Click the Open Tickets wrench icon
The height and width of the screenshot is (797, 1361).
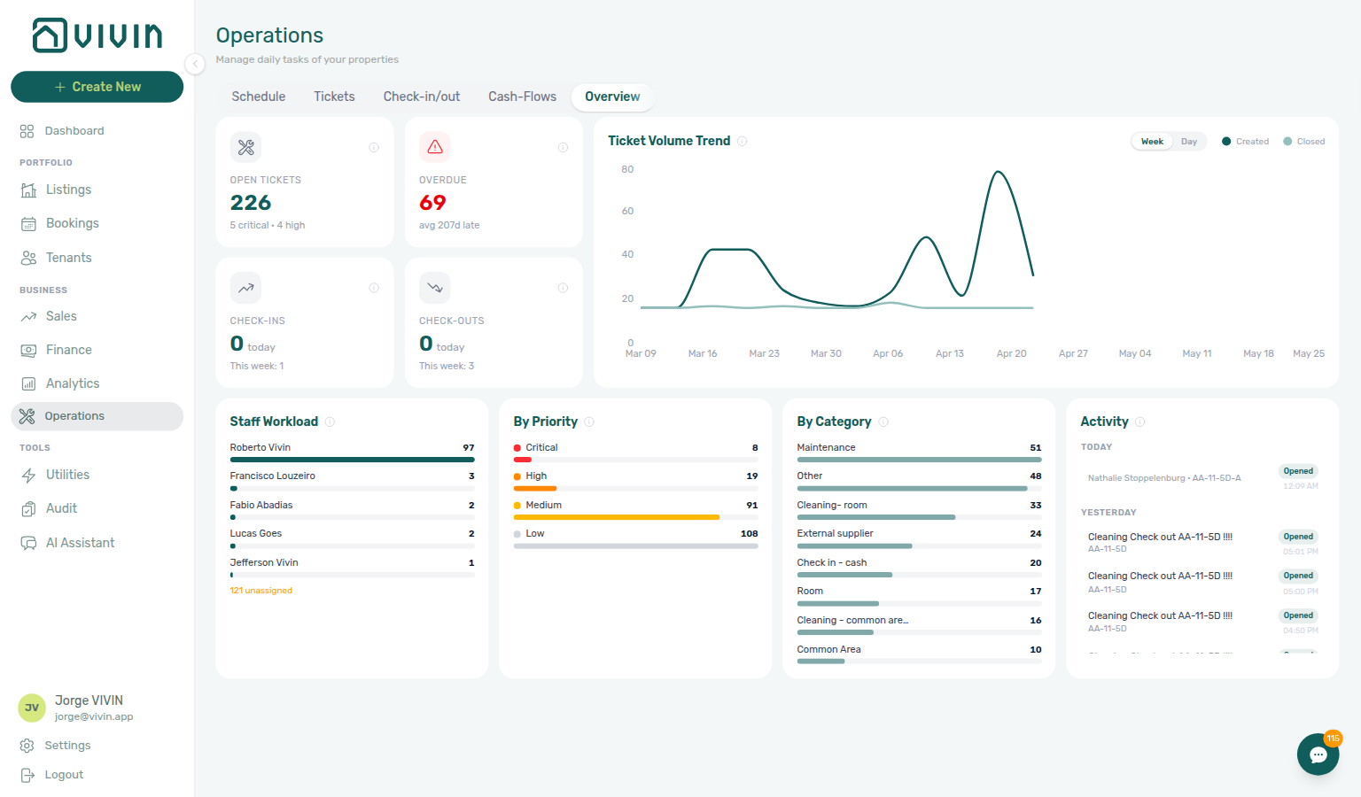pos(246,147)
